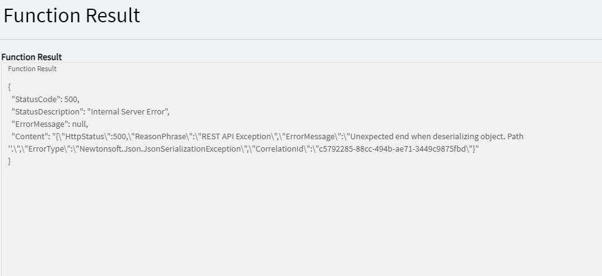Click the null value of ErrorMessage
Image resolution: width=602 pixels, height=276 pixels.
pos(79,124)
